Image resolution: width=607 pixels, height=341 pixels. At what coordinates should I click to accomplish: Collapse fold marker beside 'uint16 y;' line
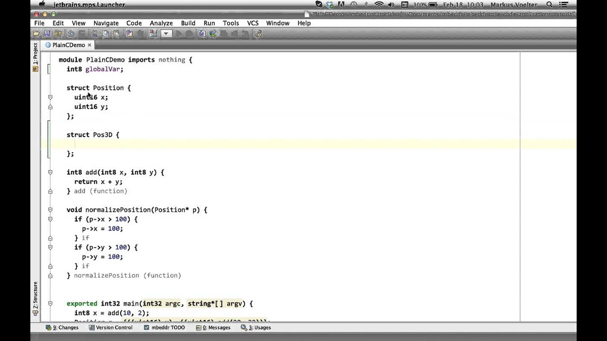tap(50, 107)
